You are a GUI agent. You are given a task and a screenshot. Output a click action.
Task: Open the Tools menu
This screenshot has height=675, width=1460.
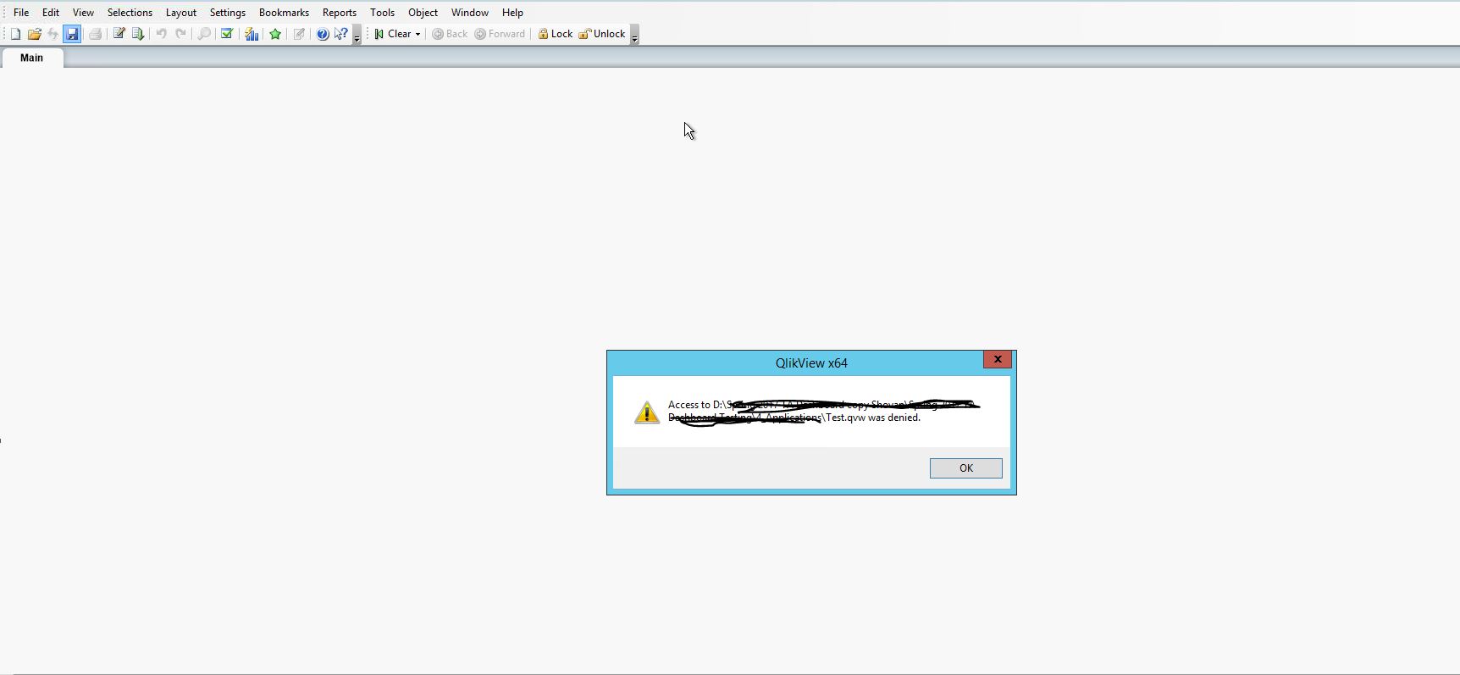(382, 13)
